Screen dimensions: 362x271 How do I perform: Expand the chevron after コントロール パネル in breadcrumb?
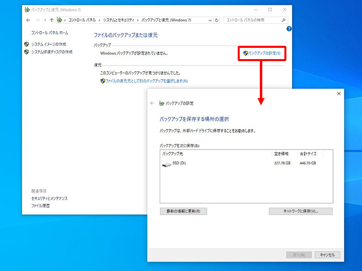click(x=99, y=21)
